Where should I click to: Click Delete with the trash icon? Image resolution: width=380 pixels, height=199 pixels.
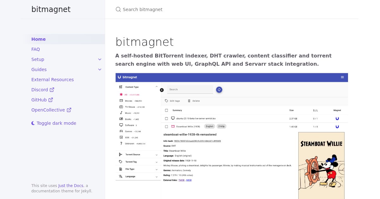193,101
